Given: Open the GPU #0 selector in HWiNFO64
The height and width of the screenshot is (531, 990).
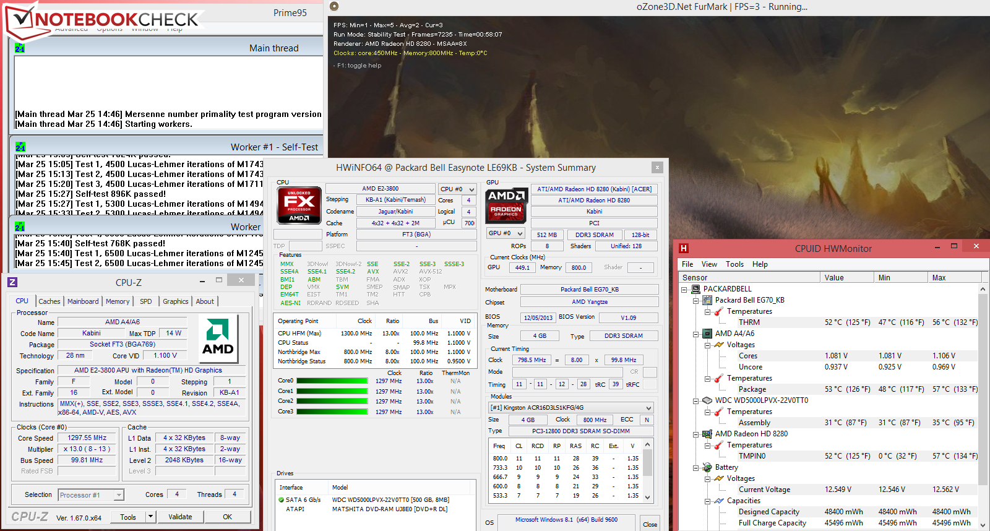Looking at the screenshot, I should [506, 233].
